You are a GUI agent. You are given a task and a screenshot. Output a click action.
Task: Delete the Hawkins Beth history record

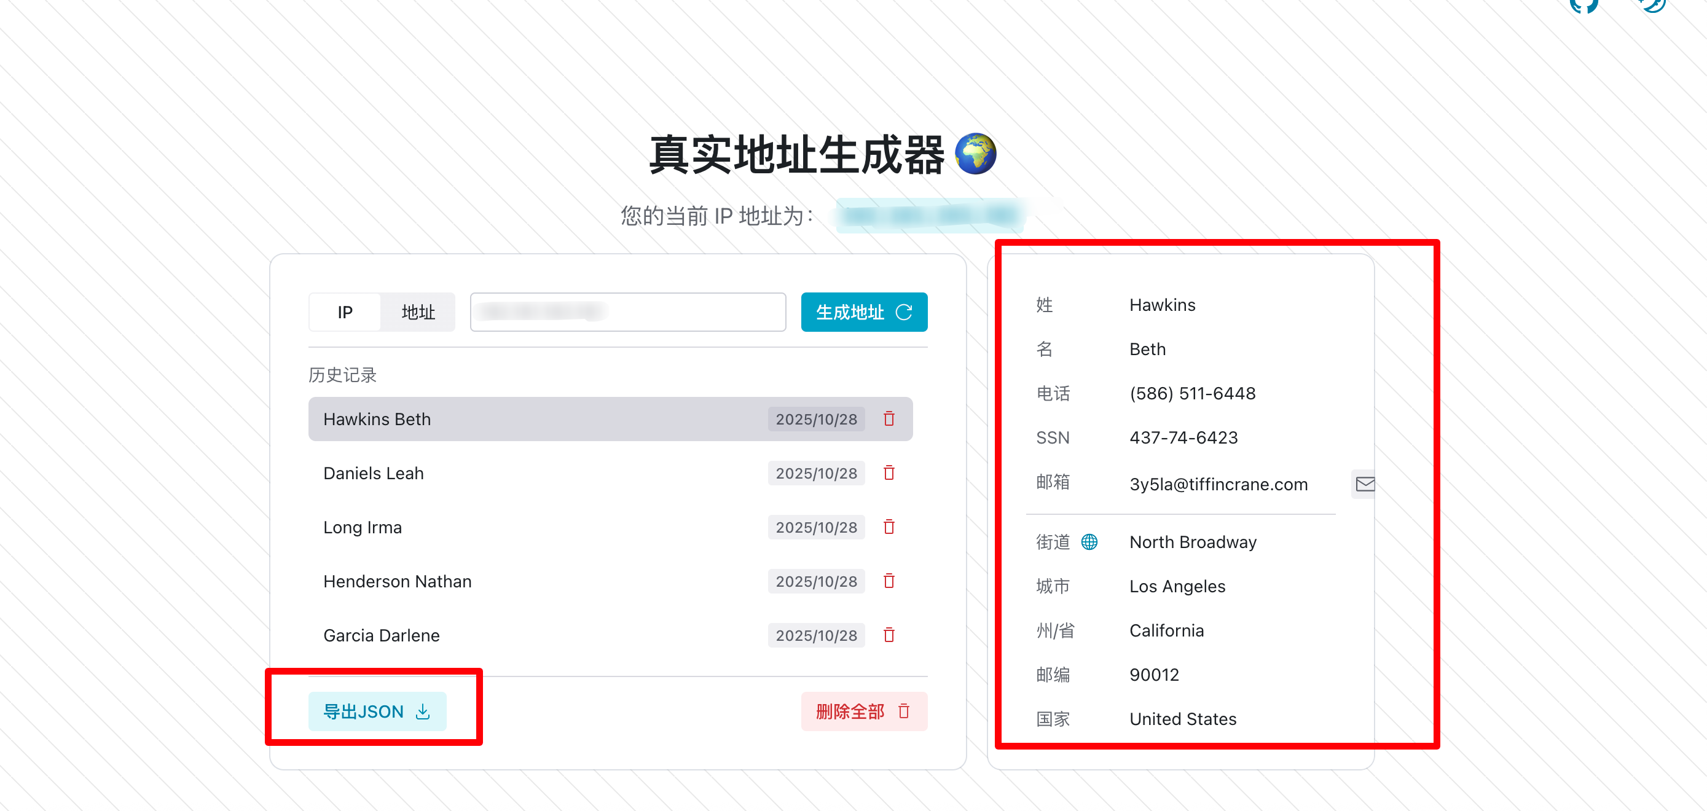tap(889, 419)
